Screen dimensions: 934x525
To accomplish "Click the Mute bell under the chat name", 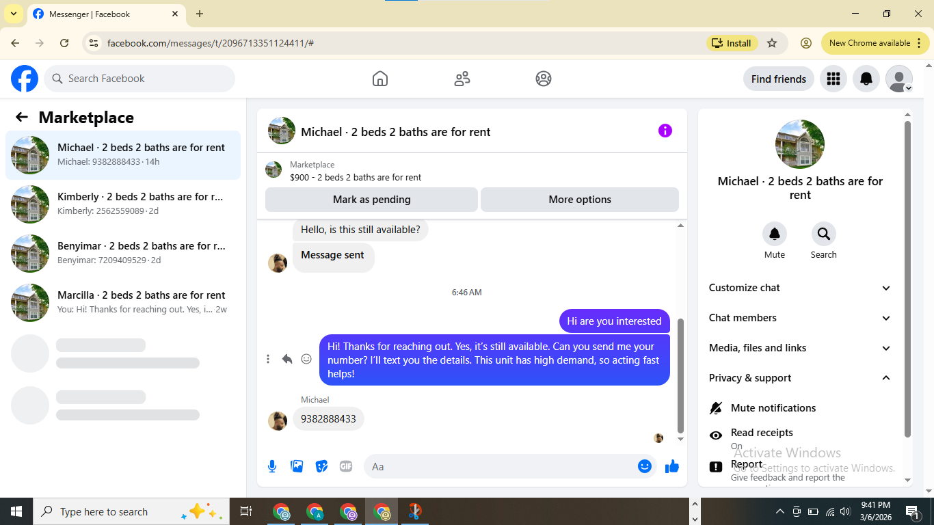I will tap(775, 234).
